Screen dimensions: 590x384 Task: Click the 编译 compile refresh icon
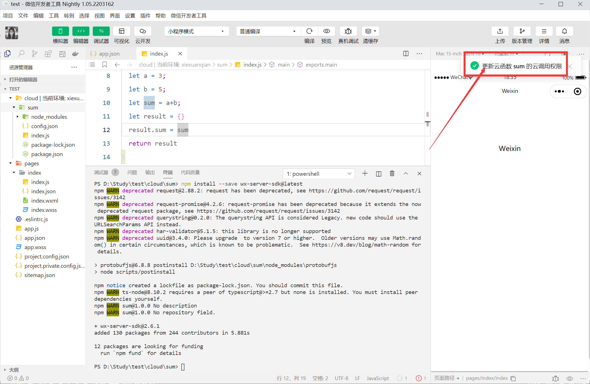tap(309, 31)
